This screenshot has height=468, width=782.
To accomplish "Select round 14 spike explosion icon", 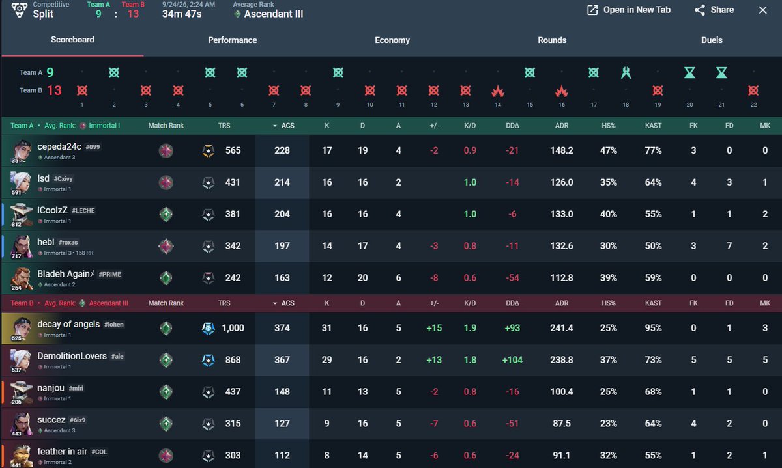I will 498,90.
